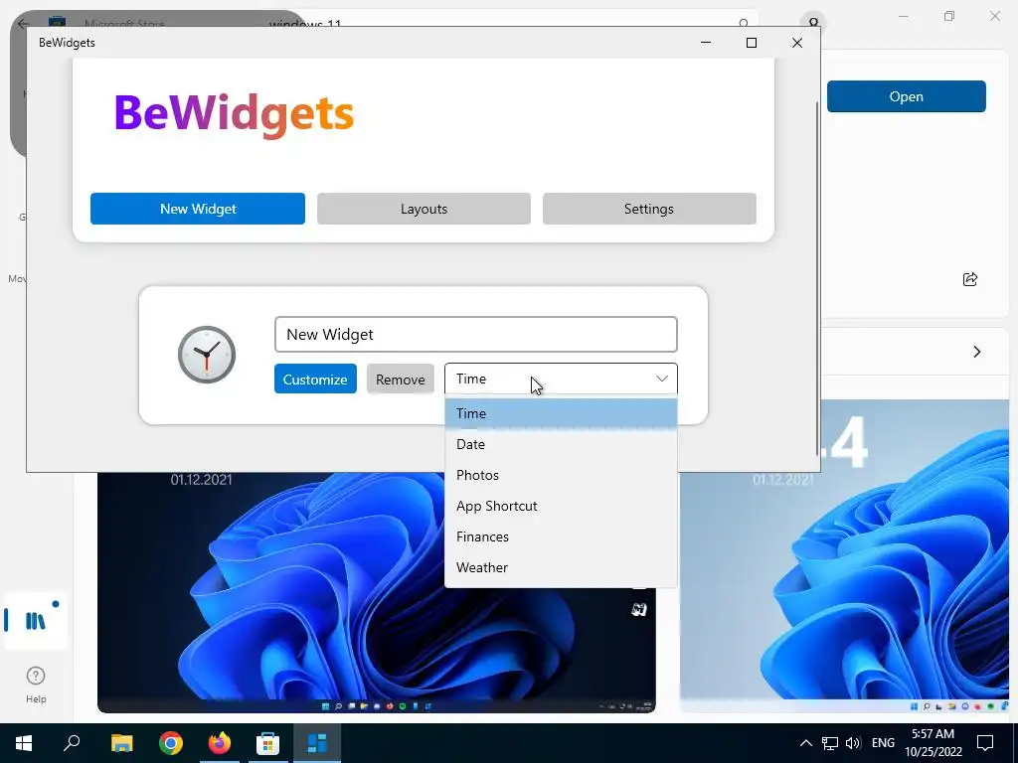The width and height of the screenshot is (1018, 763).
Task: Launch Google Chrome from taskbar
Action: 171,743
